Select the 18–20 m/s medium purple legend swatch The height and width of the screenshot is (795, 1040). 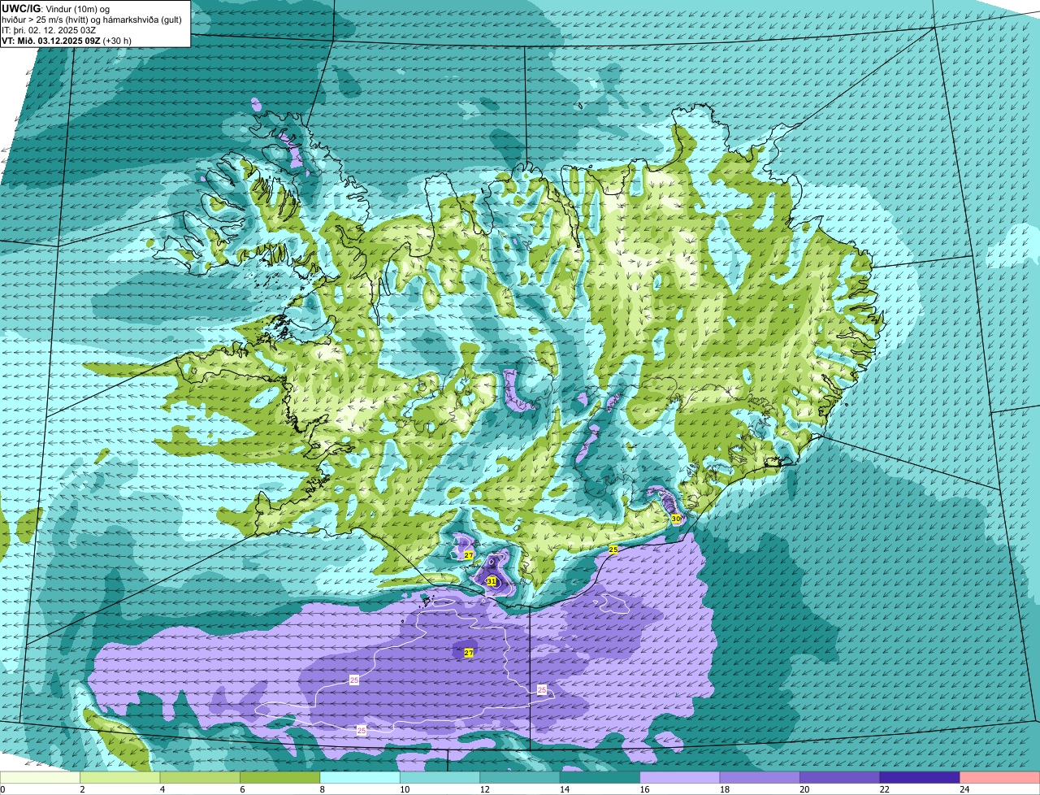[x=760, y=777]
